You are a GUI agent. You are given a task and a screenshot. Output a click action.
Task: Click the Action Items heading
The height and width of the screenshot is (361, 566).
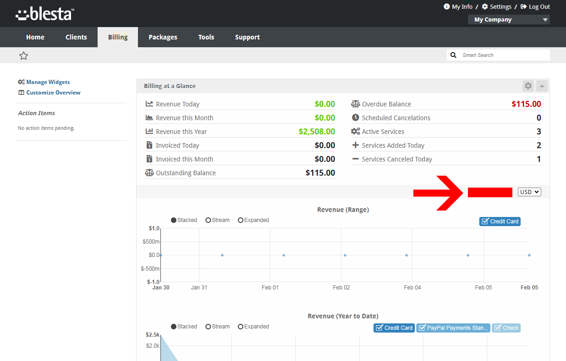pos(36,113)
